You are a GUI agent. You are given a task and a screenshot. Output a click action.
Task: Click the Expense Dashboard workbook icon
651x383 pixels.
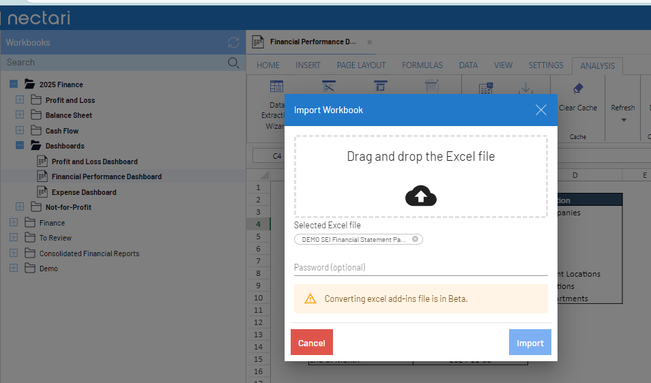click(x=42, y=192)
